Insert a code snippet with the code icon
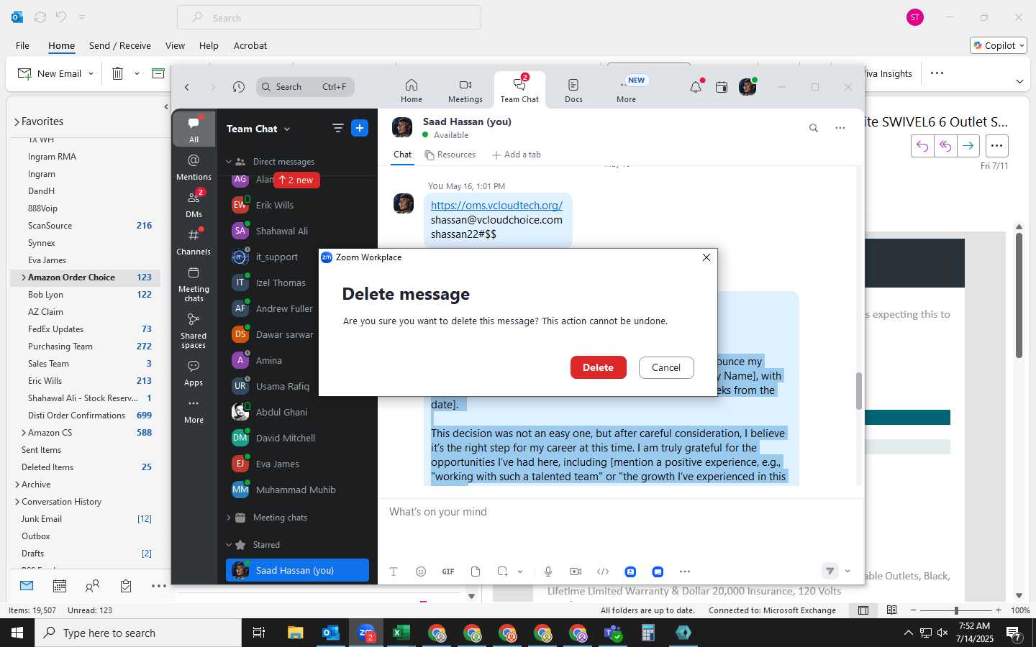The height and width of the screenshot is (647, 1036). [x=603, y=572]
